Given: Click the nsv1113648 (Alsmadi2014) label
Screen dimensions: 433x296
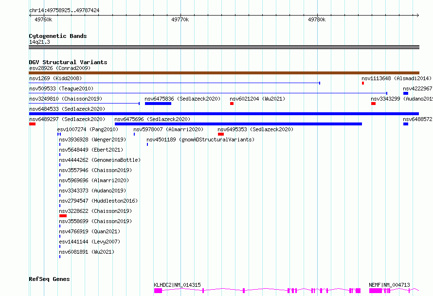Looking at the screenshot, I should [397, 78].
